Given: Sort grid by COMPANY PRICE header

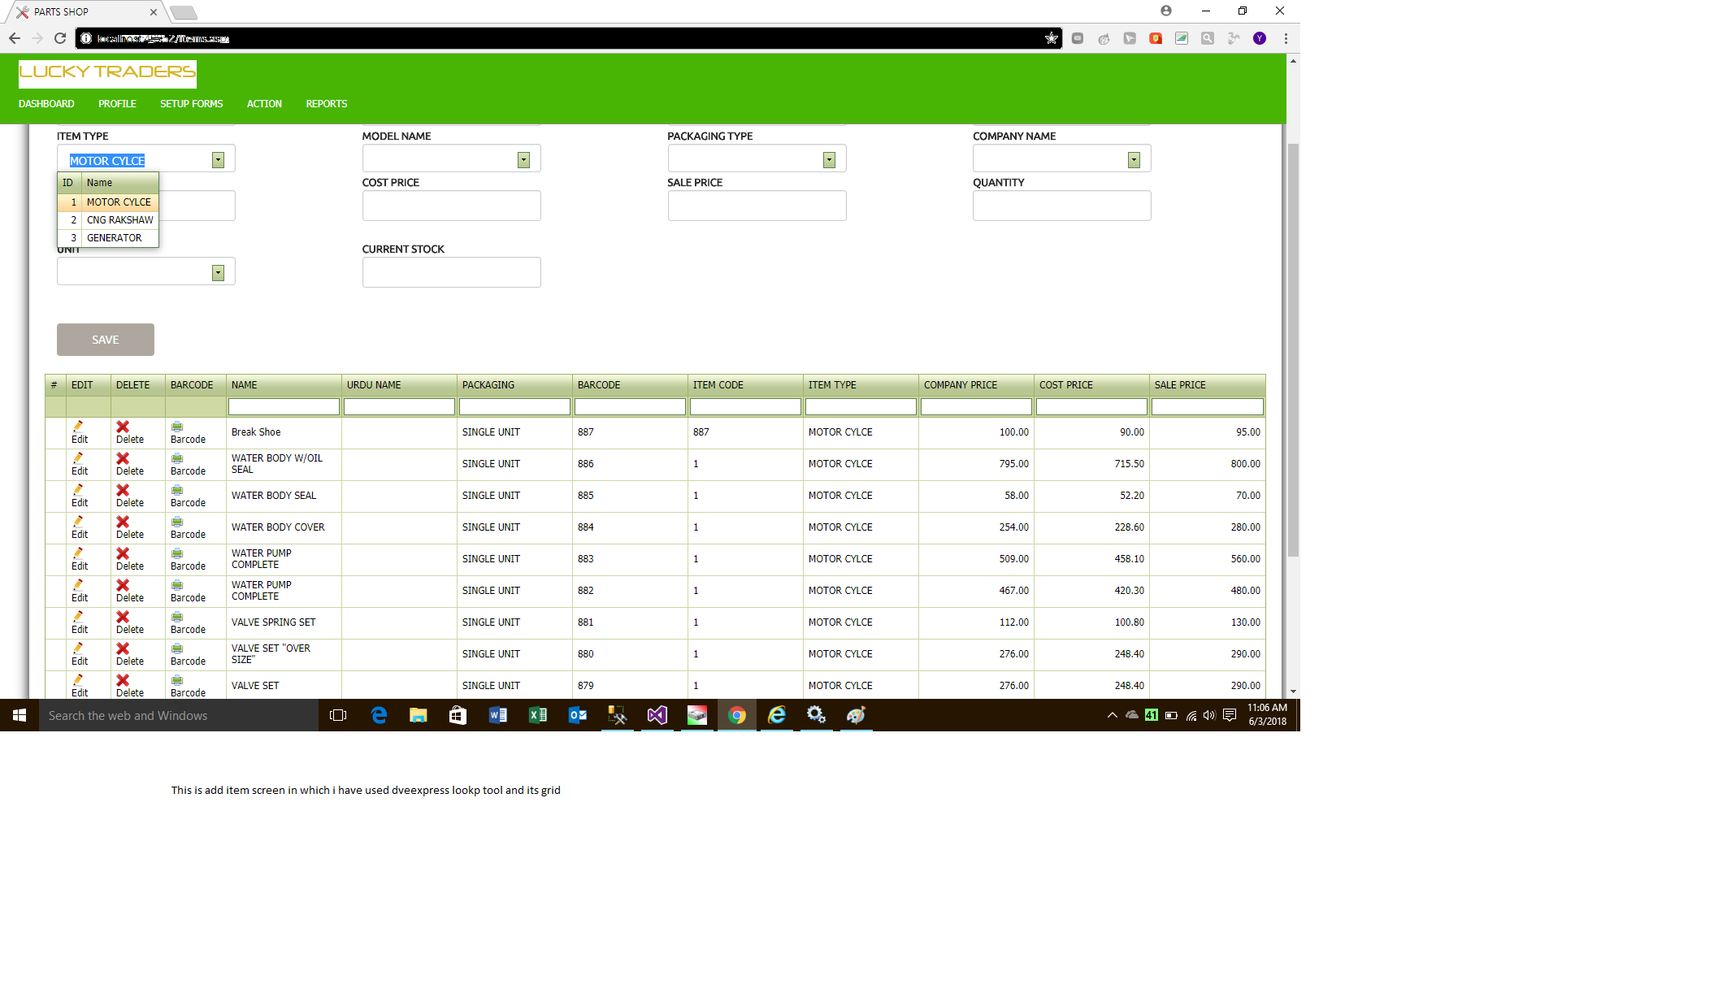Looking at the screenshot, I should (x=976, y=385).
